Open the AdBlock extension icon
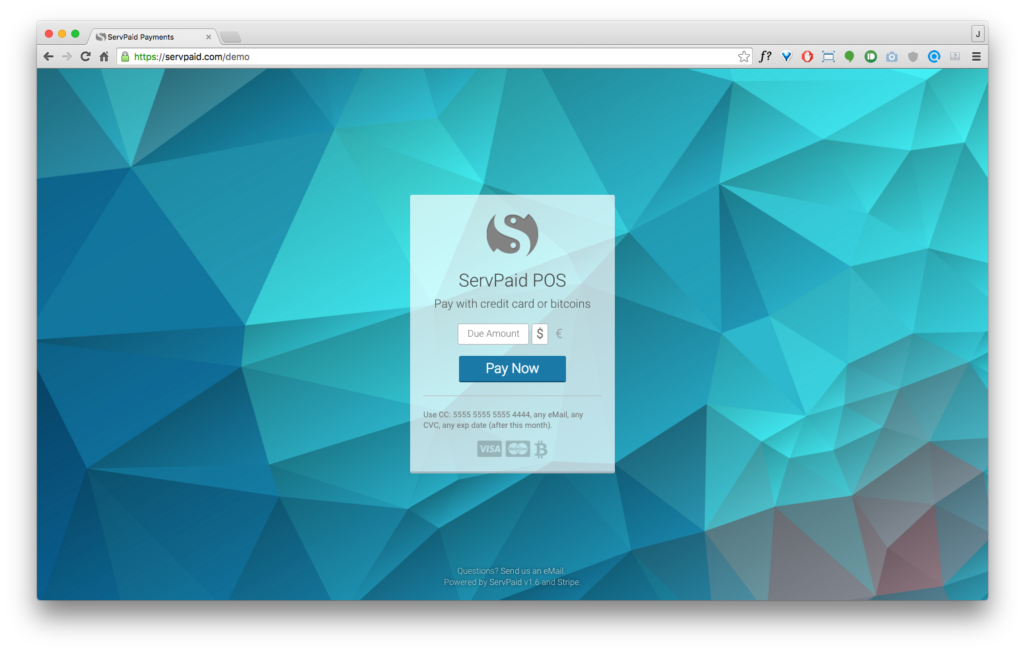The height and width of the screenshot is (653, 1025). tap(807, 57)
